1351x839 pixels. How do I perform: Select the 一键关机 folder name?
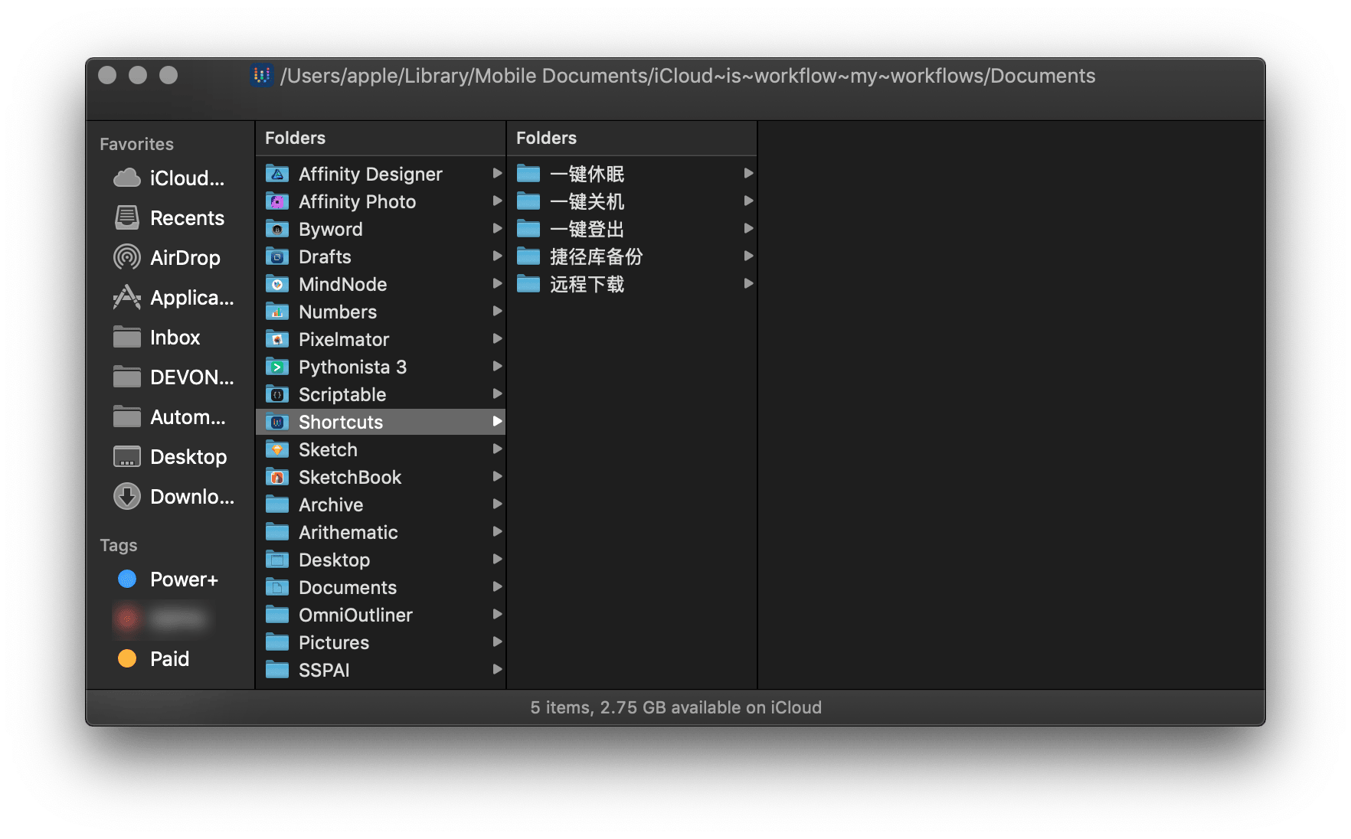click(587, 201)
